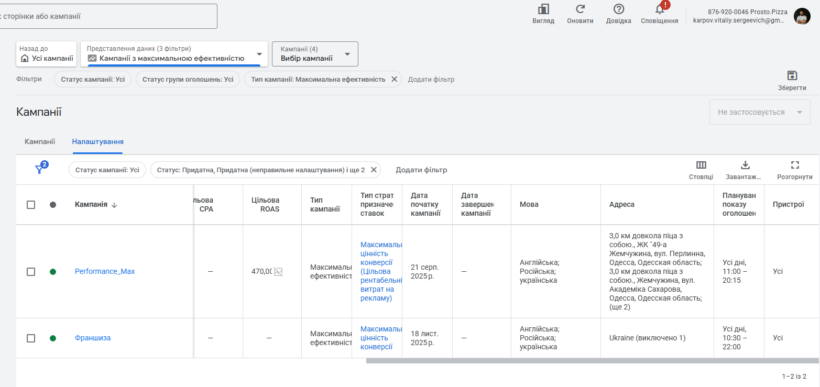Viewport: 820px width, 387px height.
Task: Click the Оновити refresh icon
Action: coord(580,9)
